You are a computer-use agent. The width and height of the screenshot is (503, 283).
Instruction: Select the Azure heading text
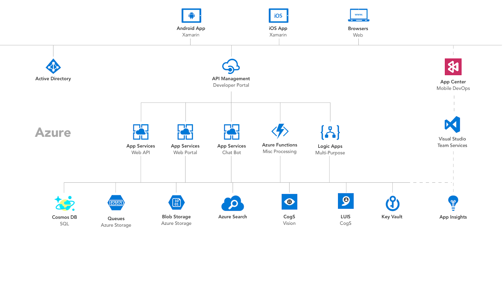pos(53,133)
